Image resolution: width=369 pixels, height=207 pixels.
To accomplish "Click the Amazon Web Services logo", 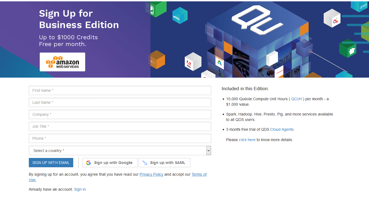I will tap(62, 62).
